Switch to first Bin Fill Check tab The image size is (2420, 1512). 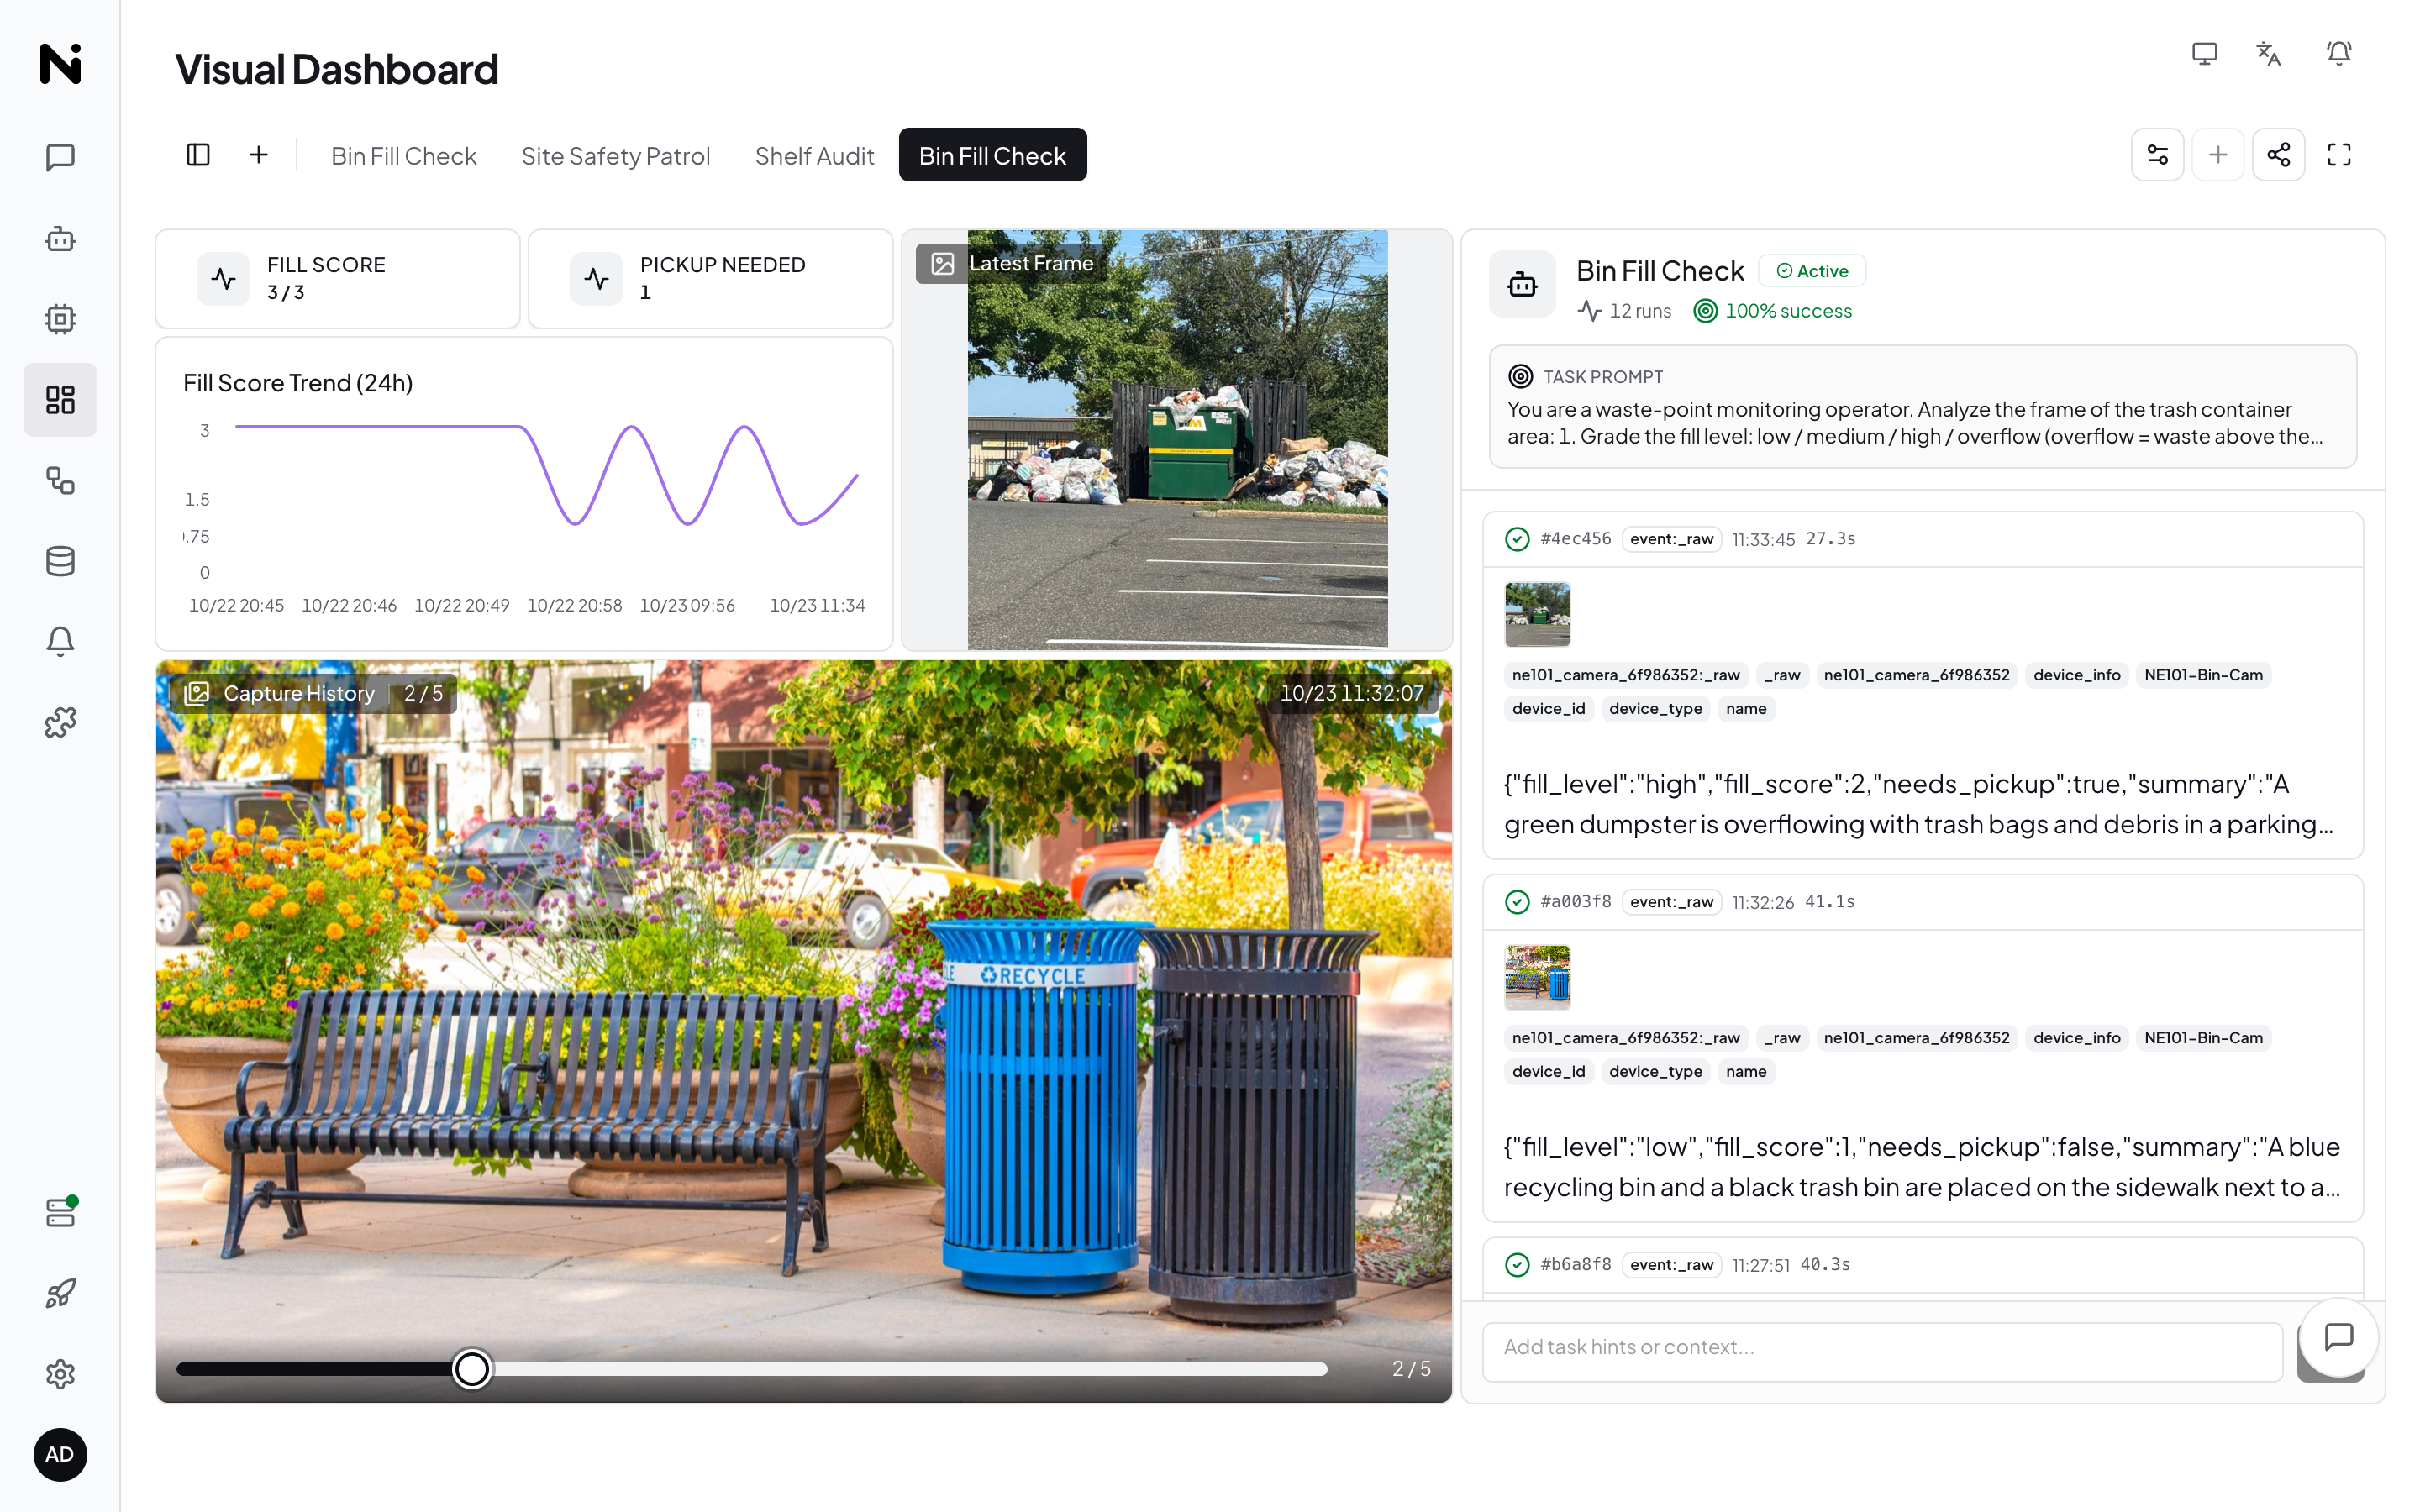coord(403,156)
